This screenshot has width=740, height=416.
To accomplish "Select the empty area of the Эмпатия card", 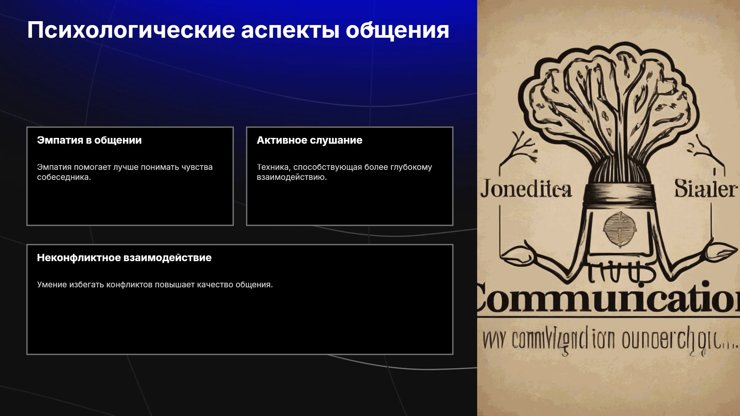I will [x=130, y=202].
